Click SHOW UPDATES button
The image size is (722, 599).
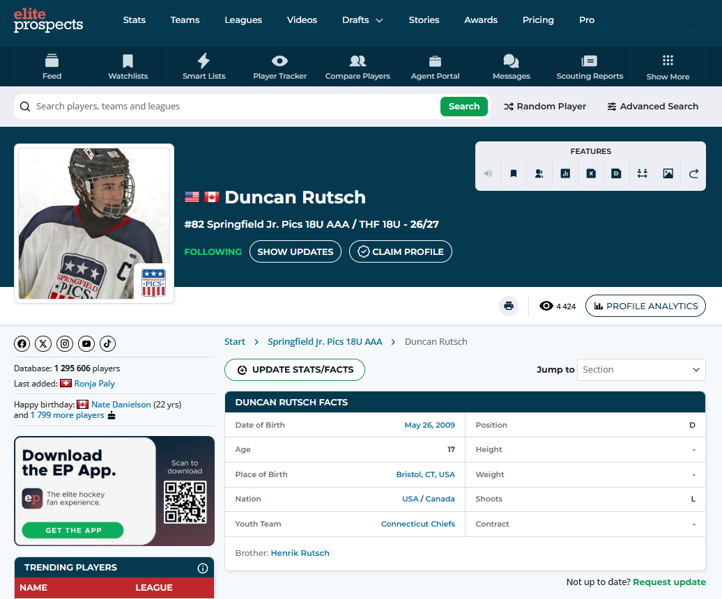click(x=295, y=251)
